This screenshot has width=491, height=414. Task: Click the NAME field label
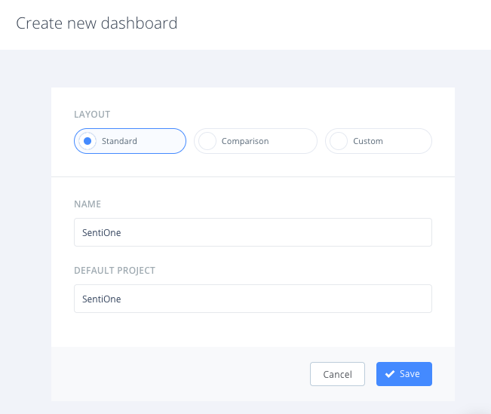click(x=87, y=204)
